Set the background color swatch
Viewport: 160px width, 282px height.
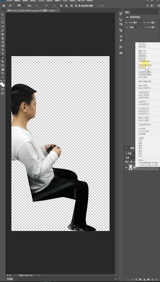(3, 85)
